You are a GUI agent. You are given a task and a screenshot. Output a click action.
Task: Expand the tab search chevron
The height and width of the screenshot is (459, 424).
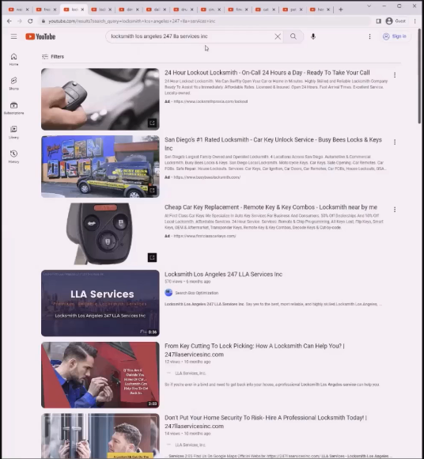[369, 6]
